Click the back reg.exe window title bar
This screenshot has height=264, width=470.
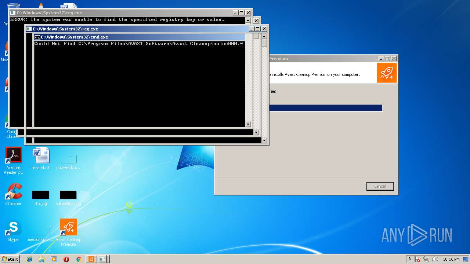pyautogui.click(x=130, y=13)
